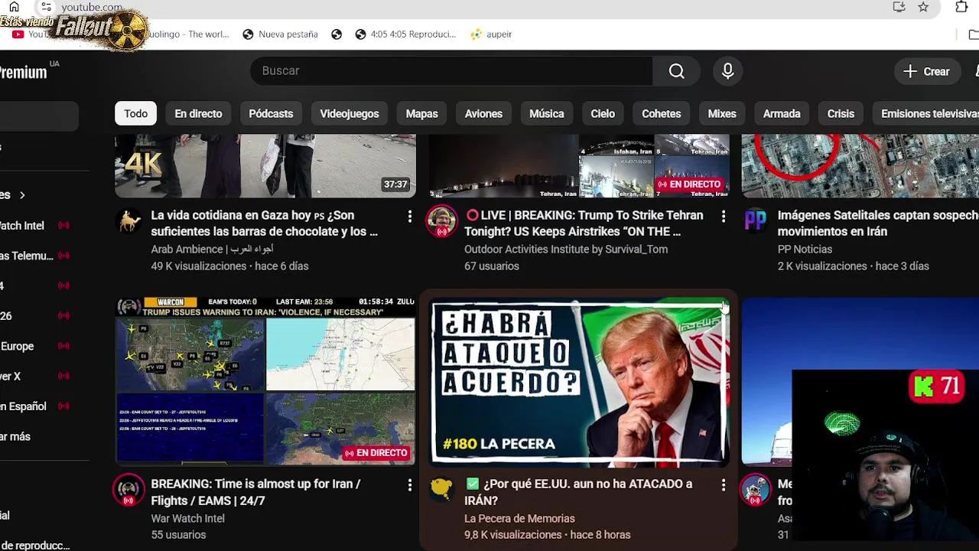Select the Cohetes filter chip

point(661,113)
